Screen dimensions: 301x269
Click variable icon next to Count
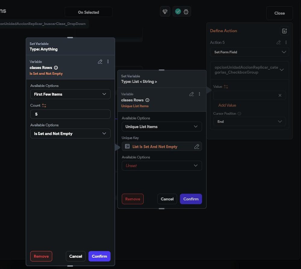[44, 106]
